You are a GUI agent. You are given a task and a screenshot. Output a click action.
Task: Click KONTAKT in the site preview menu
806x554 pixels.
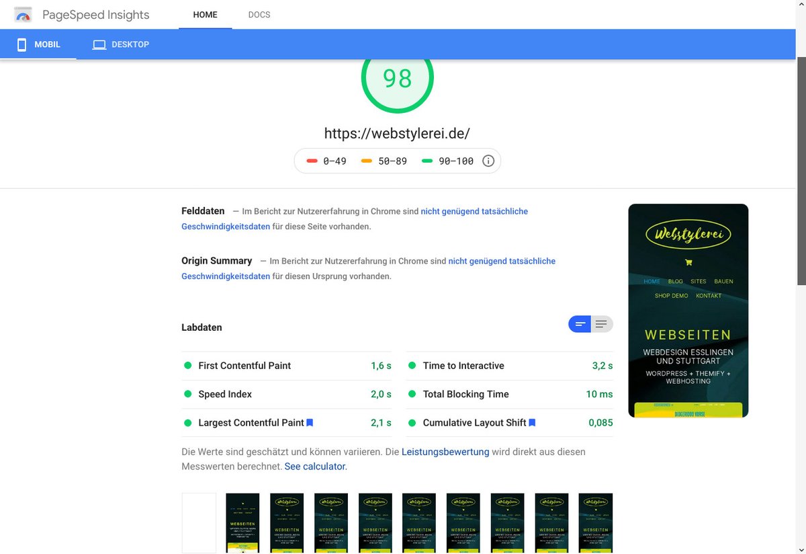709,296
